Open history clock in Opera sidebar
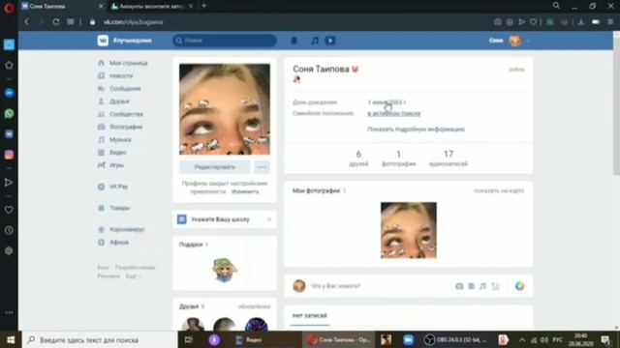 [x=9, y=230]
